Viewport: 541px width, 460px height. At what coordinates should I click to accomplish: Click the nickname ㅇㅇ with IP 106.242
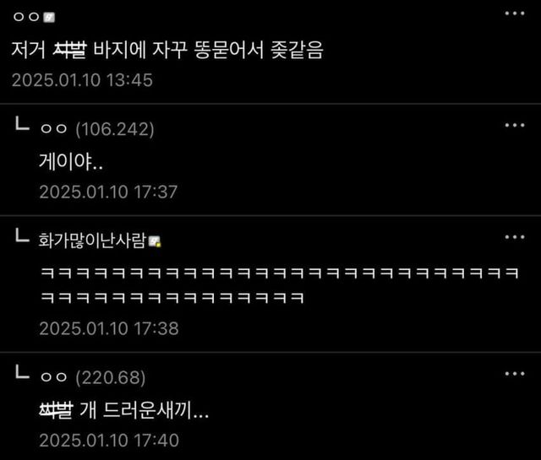tap(53, 129)
